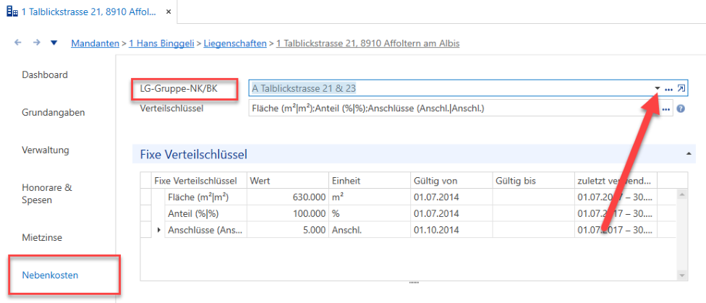706x303 pixels.
Task: Select the 1 Talblickstrasse 21 tab
Action: (x=88, y=12)
